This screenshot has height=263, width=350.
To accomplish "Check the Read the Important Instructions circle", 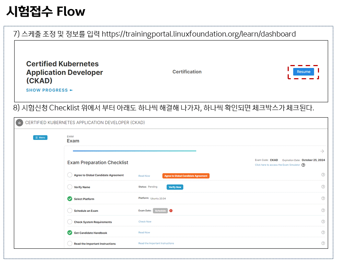I will pyautogui.click(x=70, y=243).
